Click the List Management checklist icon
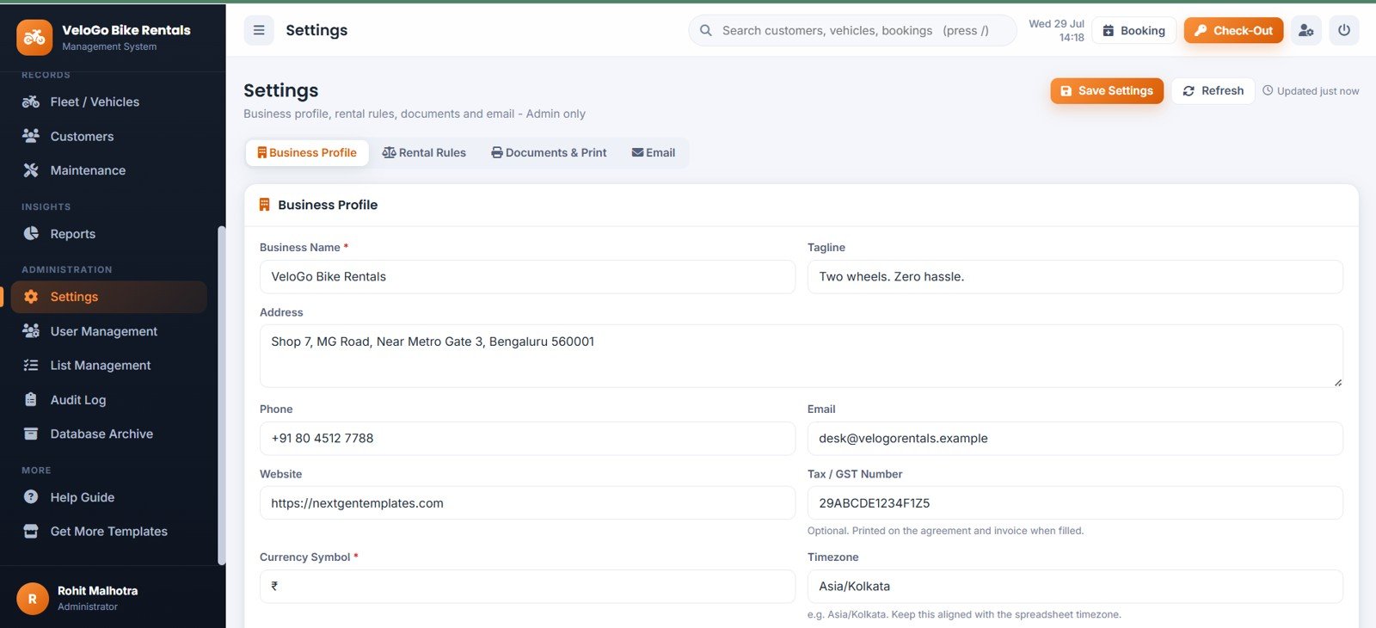Screen dimensions: 1376x628 [x=31, y=365]
